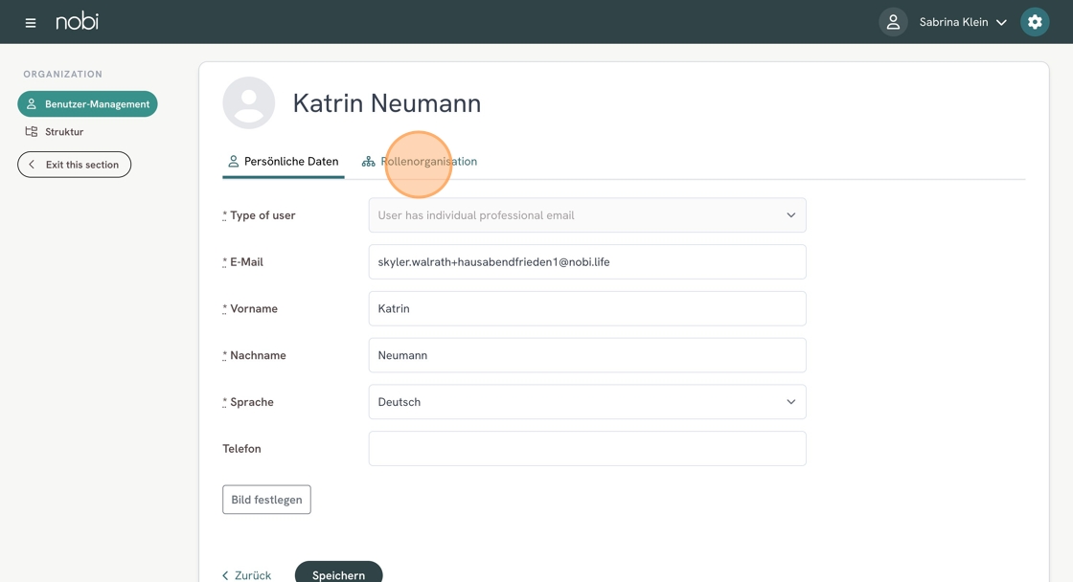
Task: Click the Rollenorganisation hierarchy icon
Action: coord(368,162)
